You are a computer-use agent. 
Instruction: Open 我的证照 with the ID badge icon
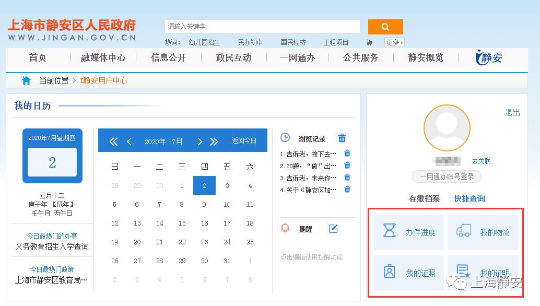tap(391, 272)
